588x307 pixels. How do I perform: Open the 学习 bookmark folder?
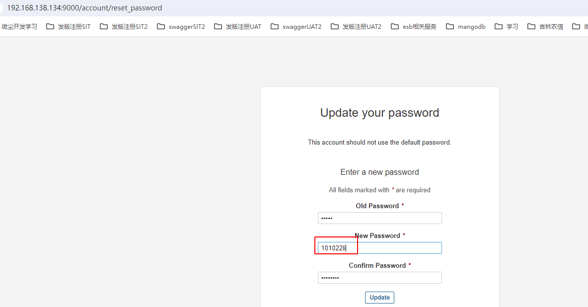(x=507, y=26)
